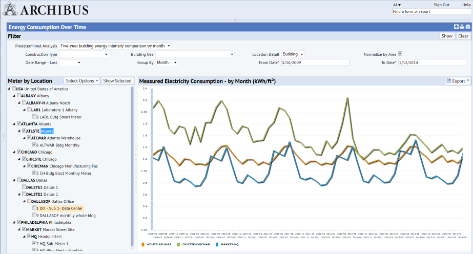Viewport: 473px width, 254px height.
Task: Click the email envelope icon
Action: [x=468, y=27]
